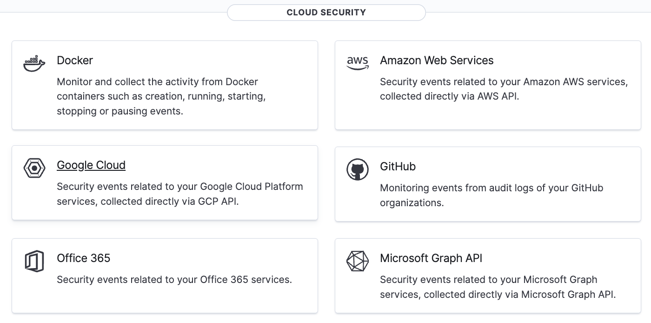Viewport: 651px width, 323px height.
Task: Click the CLOUD SECURITY header pill
Action: click(326, 12)
